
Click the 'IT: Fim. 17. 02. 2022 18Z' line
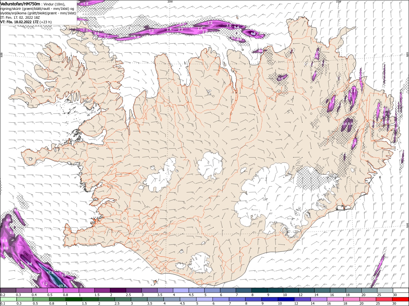tap(20, 18)
